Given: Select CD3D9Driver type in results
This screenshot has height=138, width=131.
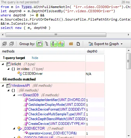Looking at the screenshot, I should 32,74.
